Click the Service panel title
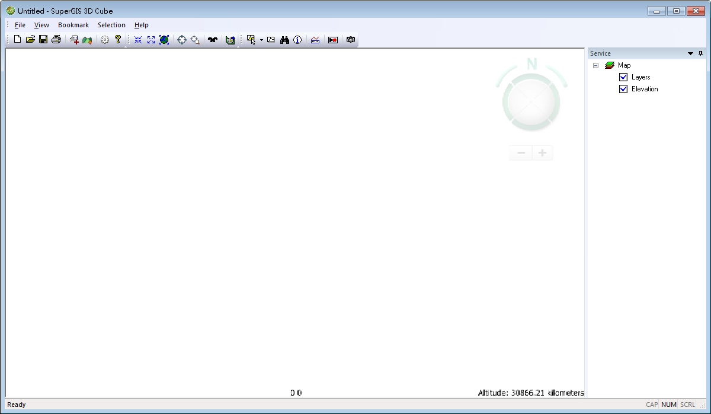 [x=600, y=53]
